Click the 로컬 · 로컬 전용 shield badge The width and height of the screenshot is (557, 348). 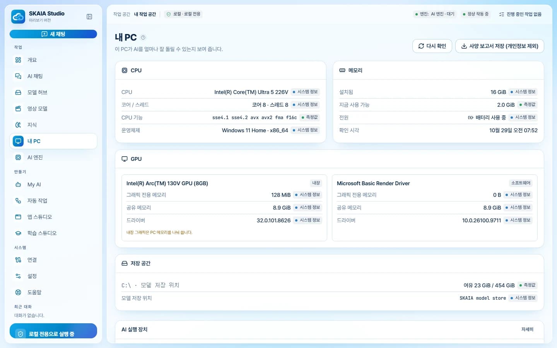(183, 14)
